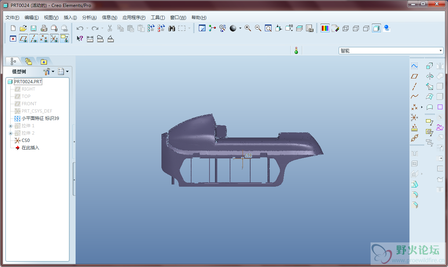Select PRT0024.PRT in the model tree
Viewport: 448px width, 267px height.
point(28,82)
